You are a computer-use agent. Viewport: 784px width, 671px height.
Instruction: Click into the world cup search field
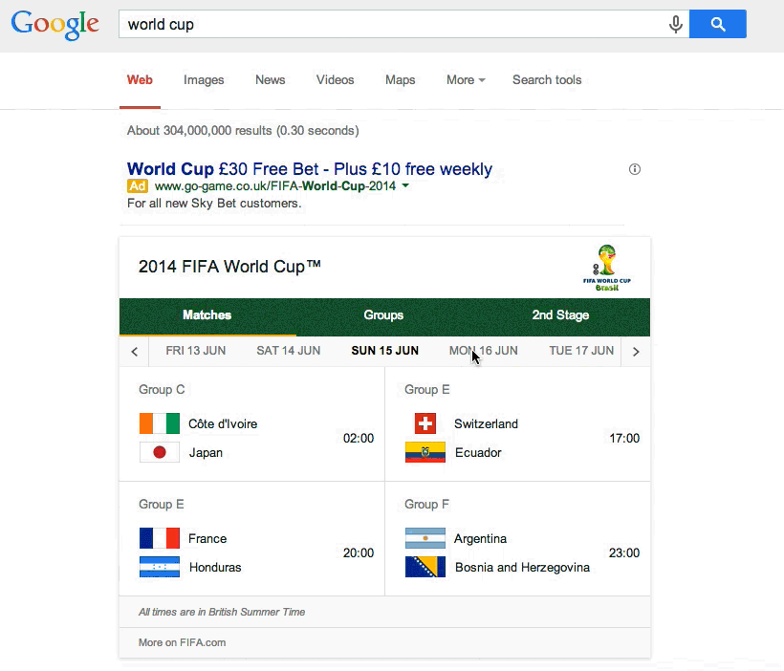point(393,24)
